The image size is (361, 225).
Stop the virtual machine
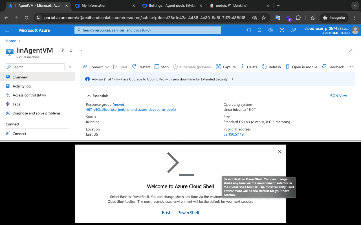point(162,67)
